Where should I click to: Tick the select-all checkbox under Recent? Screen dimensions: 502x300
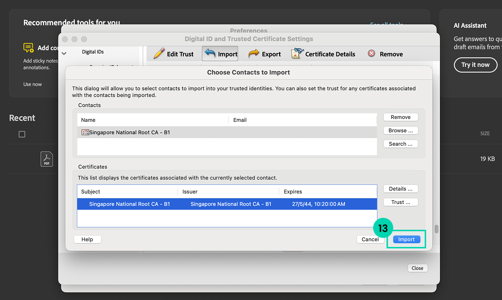pos(22,134)
